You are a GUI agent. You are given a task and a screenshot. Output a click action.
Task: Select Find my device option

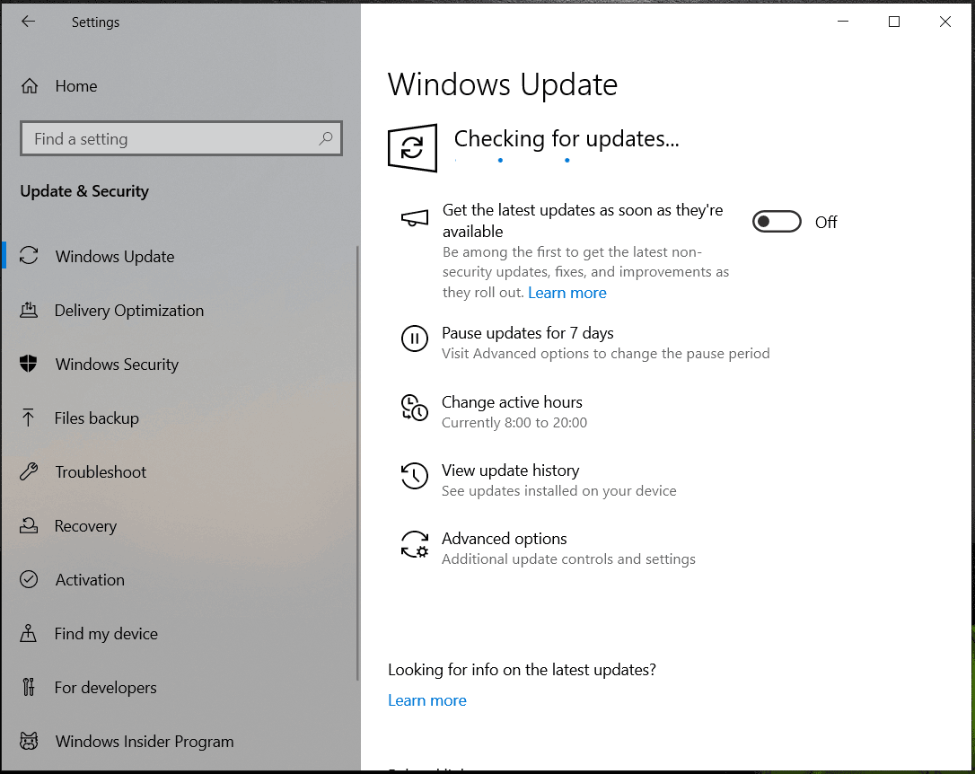pos(105,633)
